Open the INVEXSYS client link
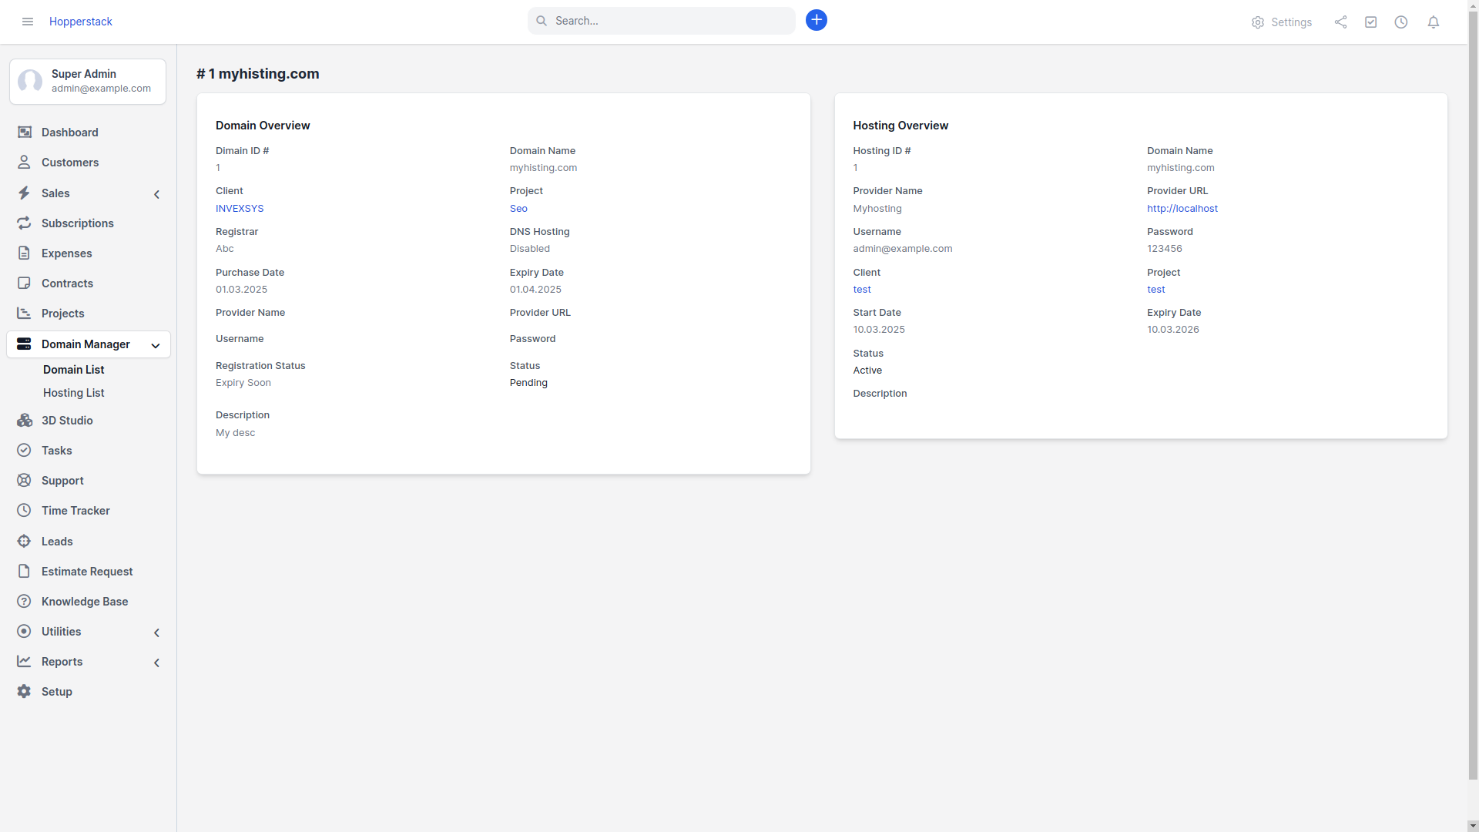The width and height of the screenshot is (1479, 832). point(240,208)
